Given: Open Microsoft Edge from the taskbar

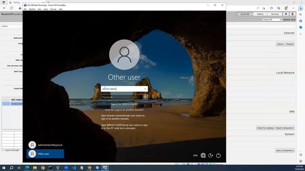Looking at the screenshot, I should [27, 168].
